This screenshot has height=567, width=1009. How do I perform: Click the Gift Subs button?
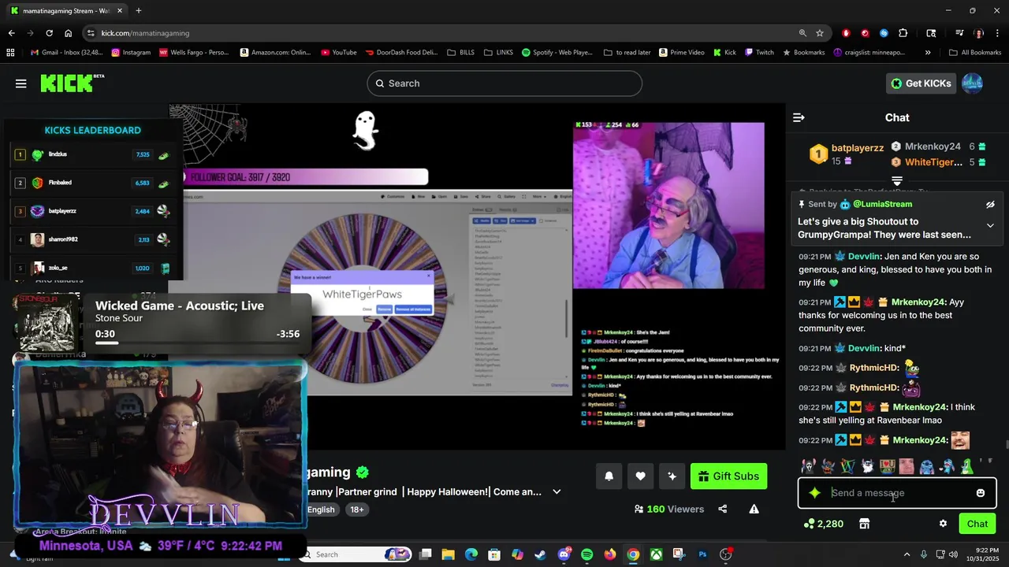click(728, 476)
